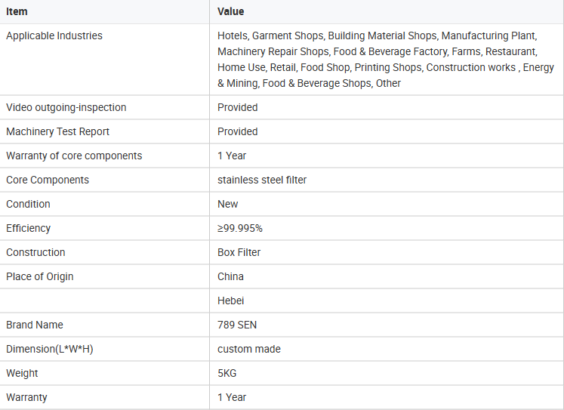Screen dimensions: 564x410
Task: Select the Condition row label
Action: (x=28, y=204)
